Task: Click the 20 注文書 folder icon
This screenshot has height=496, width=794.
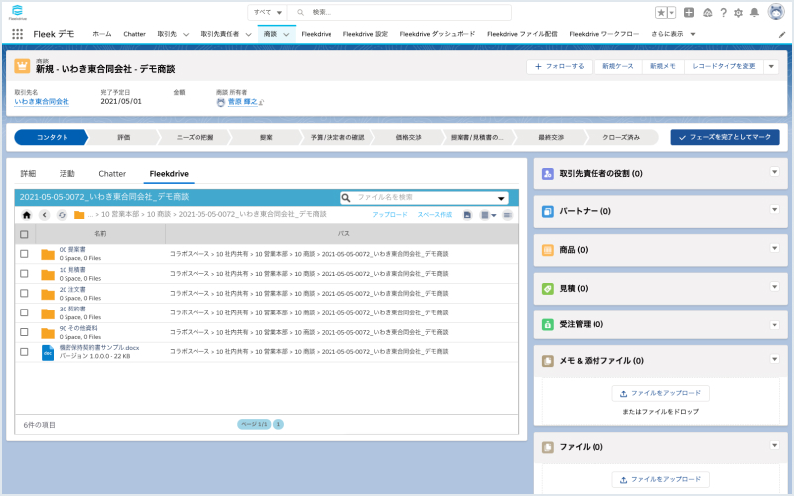Action: (x=48, y=294)
